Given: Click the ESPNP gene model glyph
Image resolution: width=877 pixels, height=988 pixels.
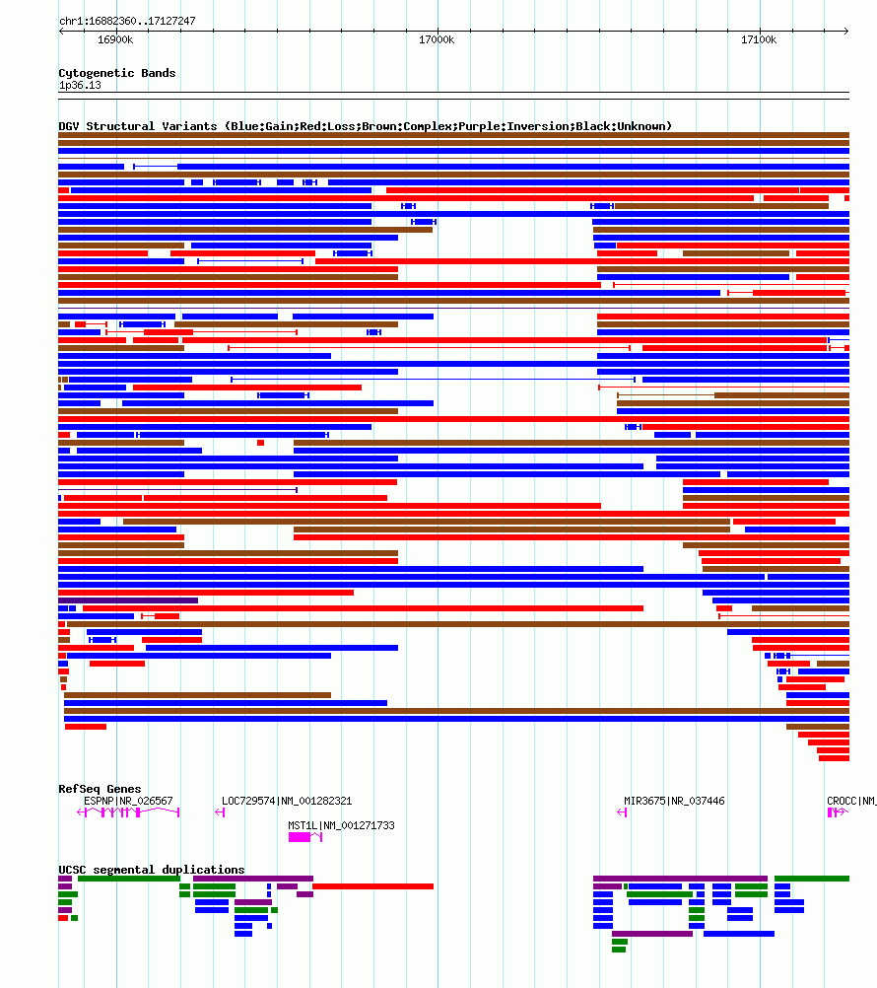Looking at the screenshot, I should (x=128, y=812).
